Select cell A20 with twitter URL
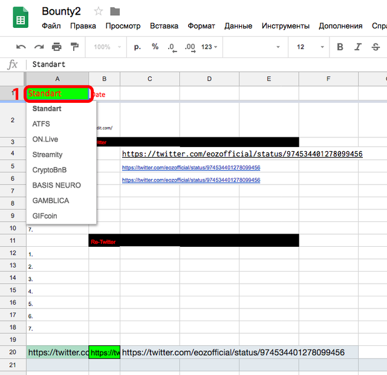 pos(57,352)
